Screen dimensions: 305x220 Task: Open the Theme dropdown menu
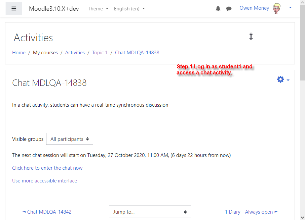pos(98,9)
